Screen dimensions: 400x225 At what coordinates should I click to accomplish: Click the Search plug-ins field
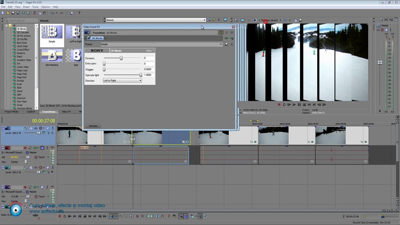(21, 20)
